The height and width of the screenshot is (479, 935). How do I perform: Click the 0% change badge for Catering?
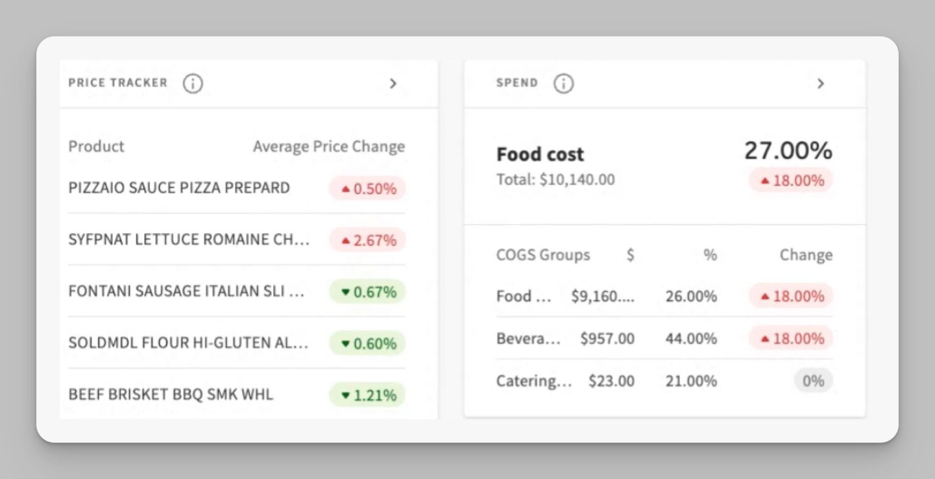[x=813, y=380]
